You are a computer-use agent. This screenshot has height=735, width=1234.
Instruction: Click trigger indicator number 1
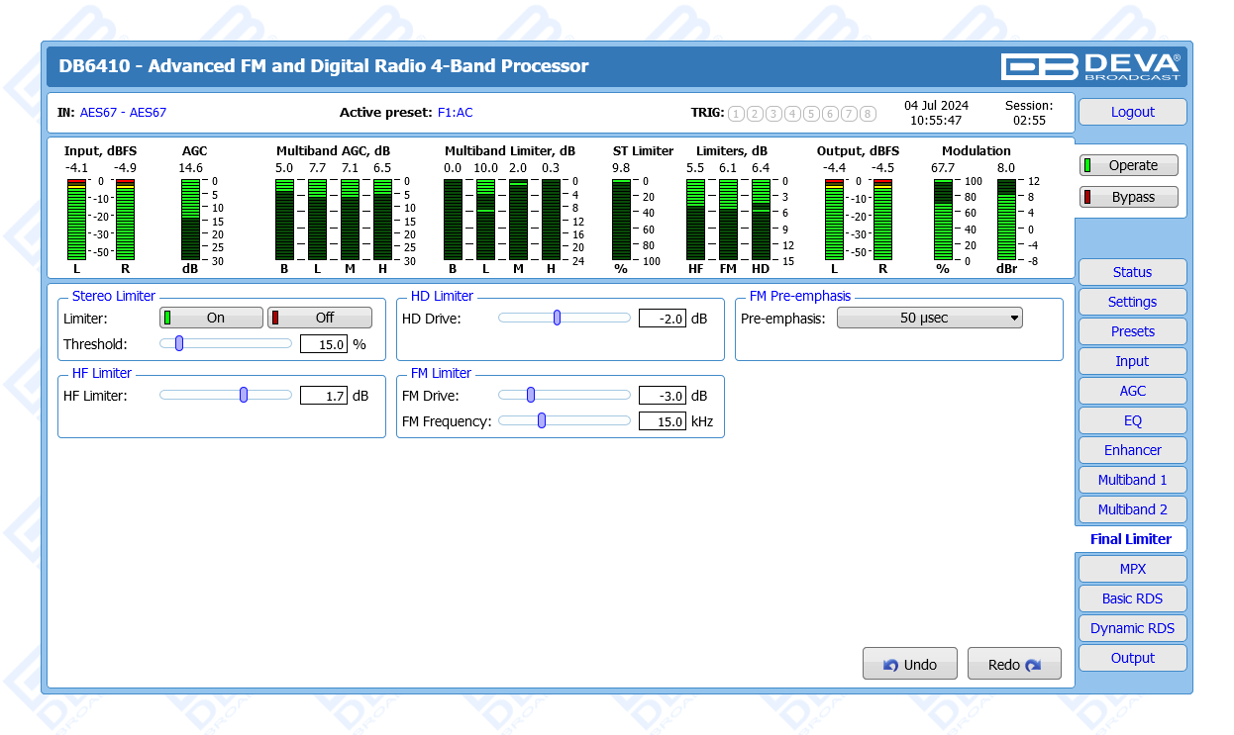(x=736, y=114)
